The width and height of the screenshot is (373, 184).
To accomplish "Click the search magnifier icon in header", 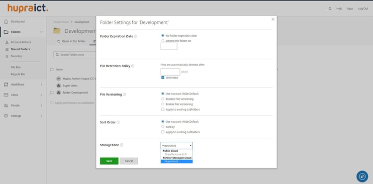I will (330, 9).
